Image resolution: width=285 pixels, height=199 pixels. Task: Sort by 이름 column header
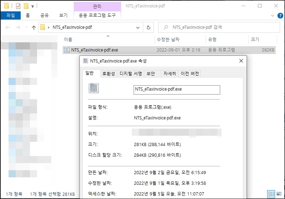[68, 39]
